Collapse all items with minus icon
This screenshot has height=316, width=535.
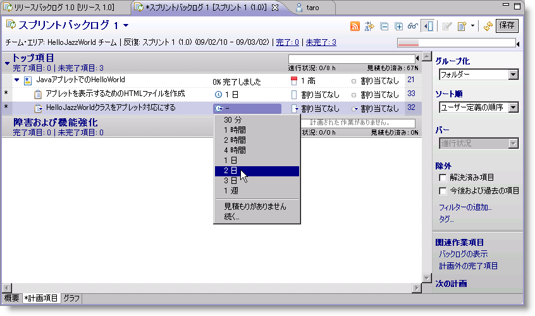[384, 27]
